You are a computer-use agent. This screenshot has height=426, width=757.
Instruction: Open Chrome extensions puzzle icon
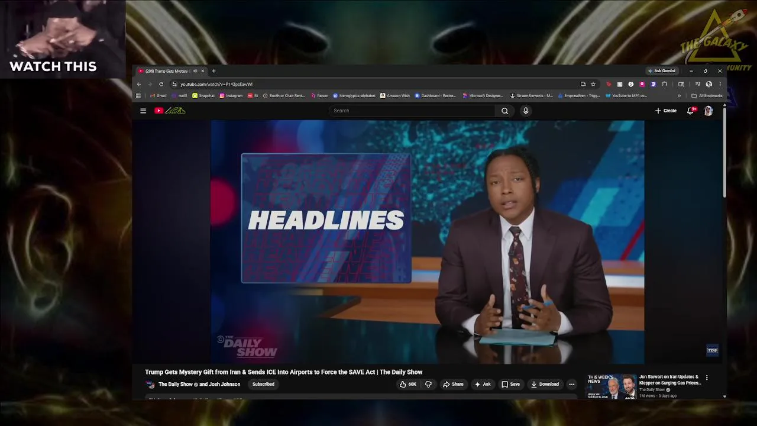coord(665,84)
